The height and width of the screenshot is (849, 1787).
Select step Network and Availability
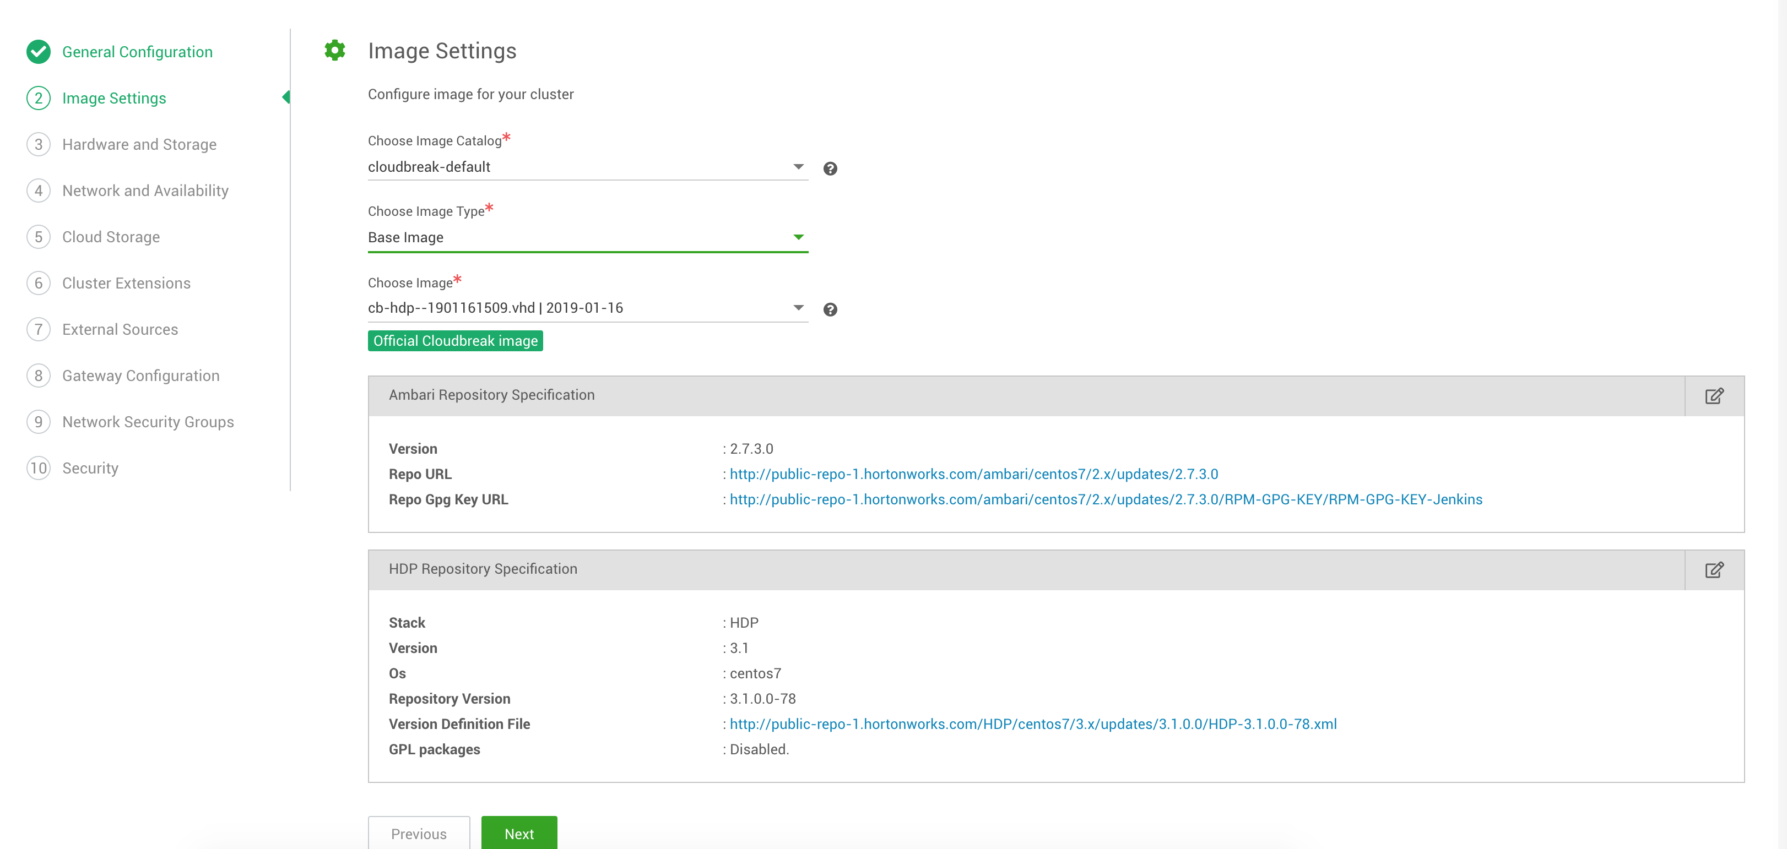click(145, 190)
